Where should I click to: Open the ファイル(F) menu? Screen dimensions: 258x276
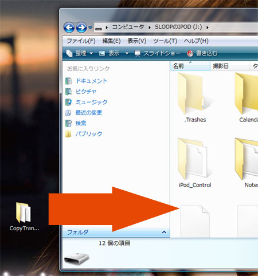[x=81, y=41]
